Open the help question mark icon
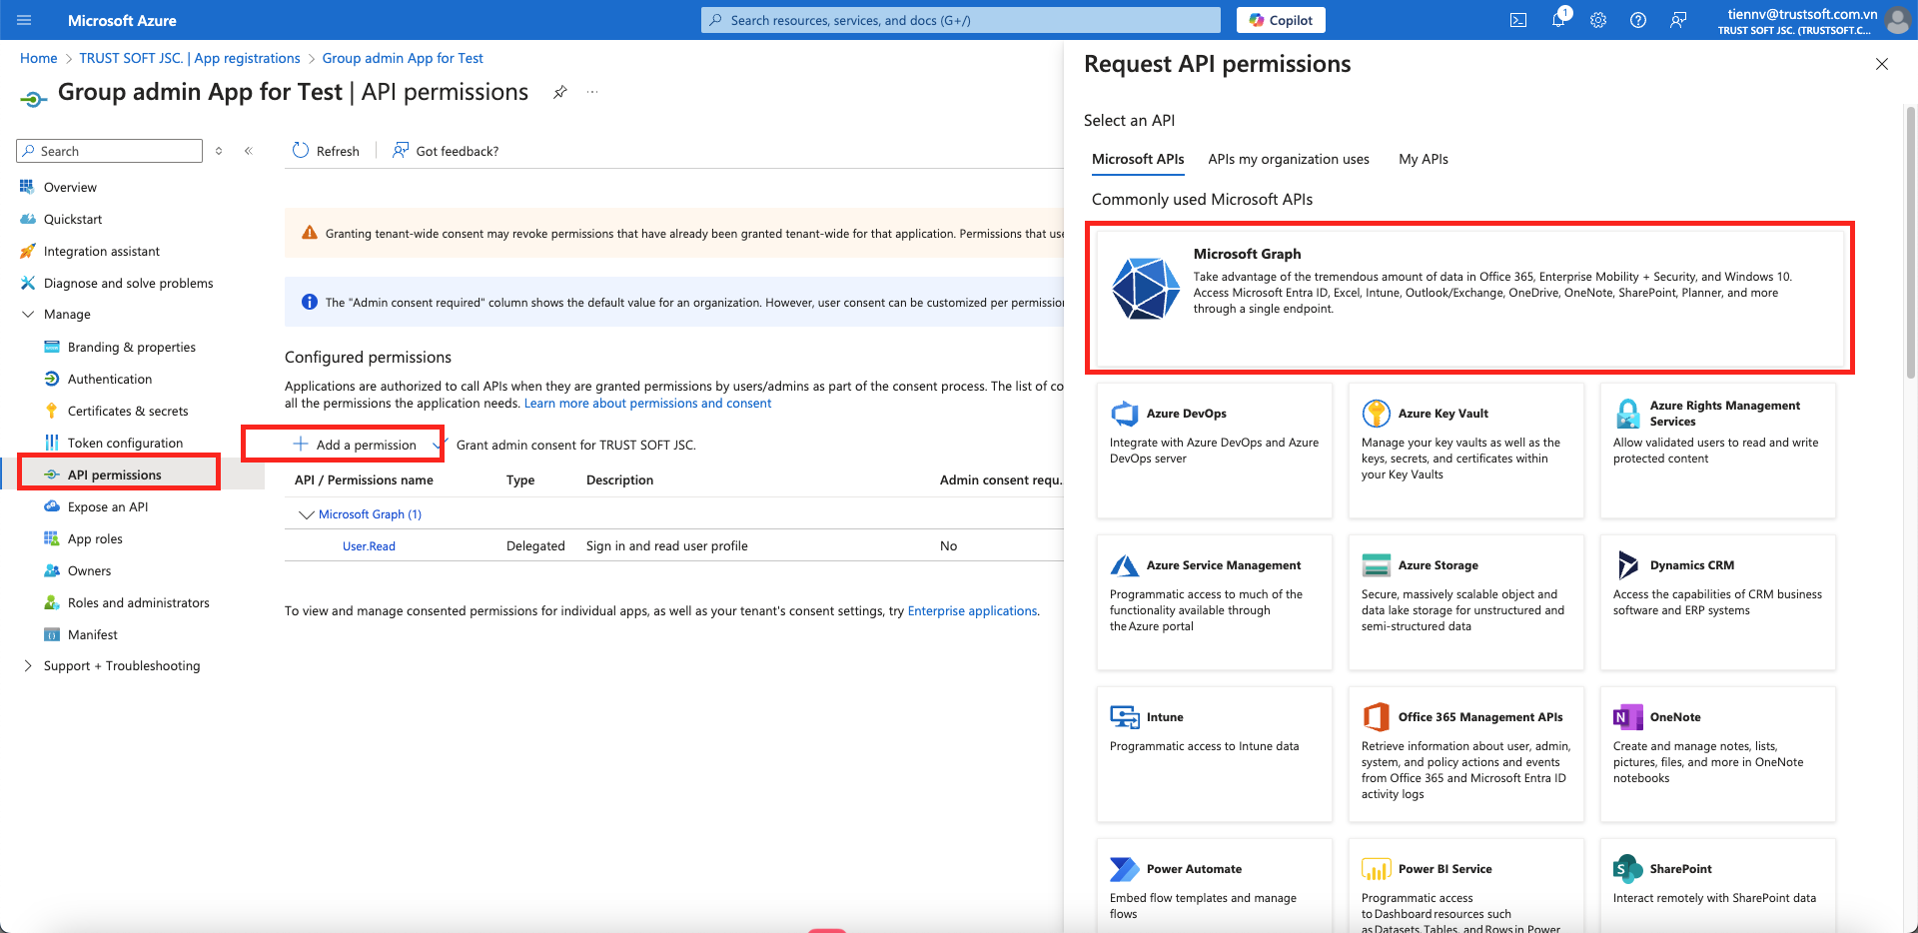The width and height of the screenshot is (1918, 933). click(x=1638, y=20)
